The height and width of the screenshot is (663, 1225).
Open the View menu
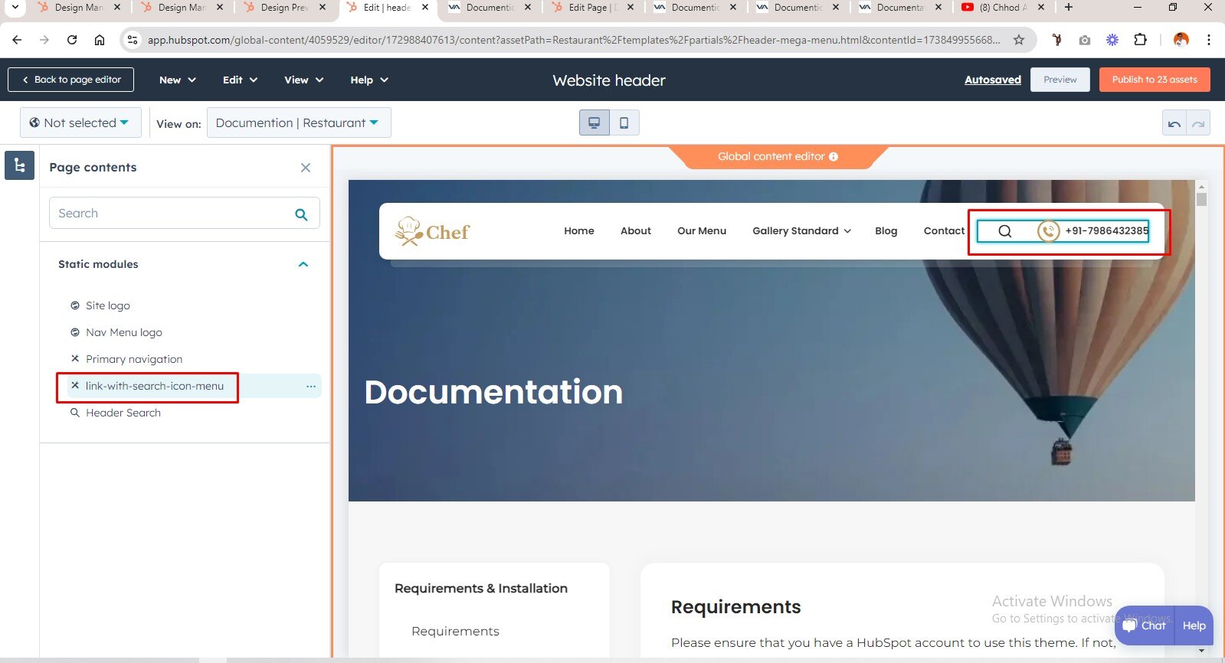pyautogui.click(x=303, y=80)
